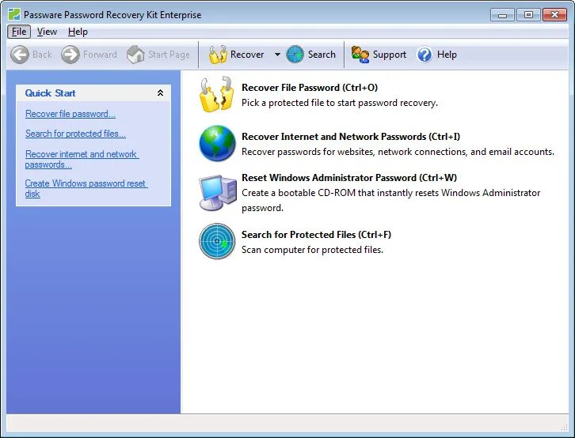Click the 'Support' toolbar label
Screen dimensions: 575x438
pyautogui.click(x=390, y=55)
